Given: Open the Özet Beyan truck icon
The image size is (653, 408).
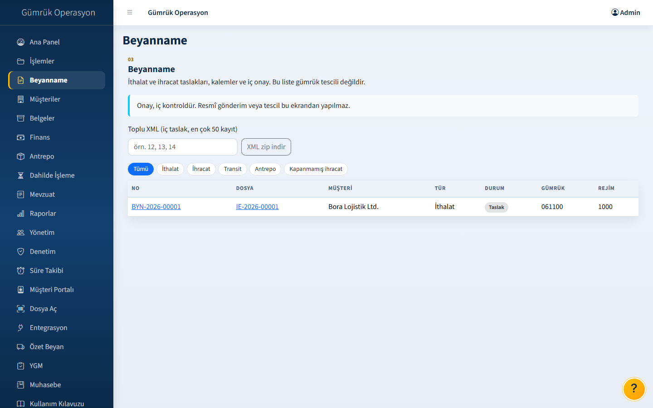Looking at the screenshot, I should (x=20, y=347).
